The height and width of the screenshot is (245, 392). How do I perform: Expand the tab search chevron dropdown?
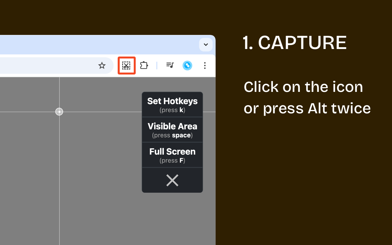206,44
